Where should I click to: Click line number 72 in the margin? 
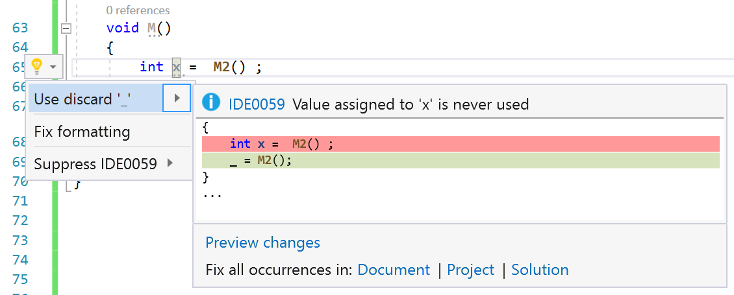pyautogui.click(x=20, y=220)
